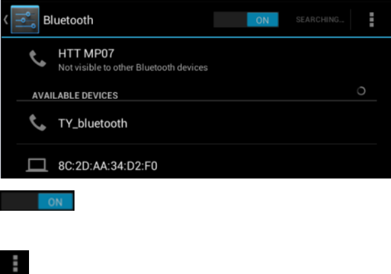The height and width of the screenshot is (274, 391).
Task: Toggle the blue ON part of the standalone switch
Action: [55, 202]
